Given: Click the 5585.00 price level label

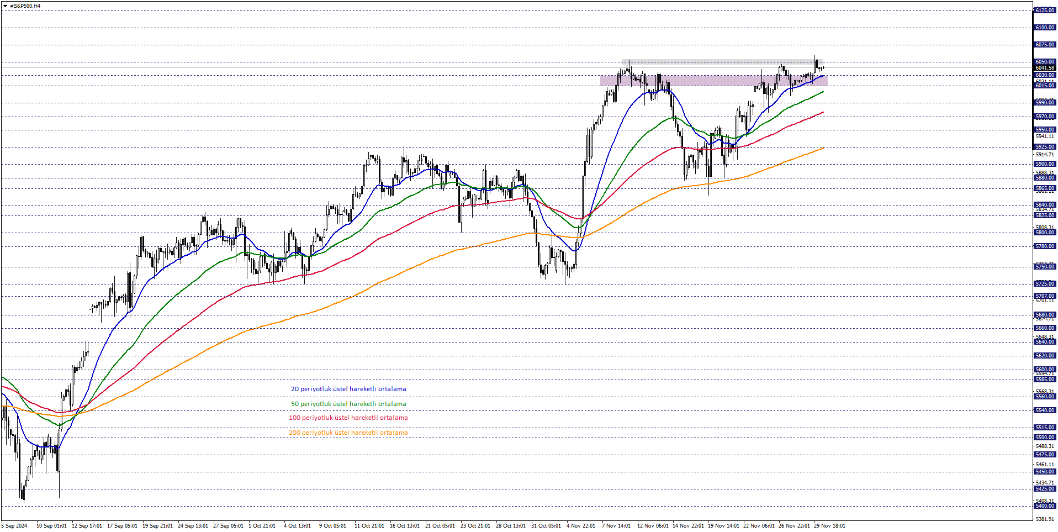Looking at the screenshot, I should coord(1045,380).
